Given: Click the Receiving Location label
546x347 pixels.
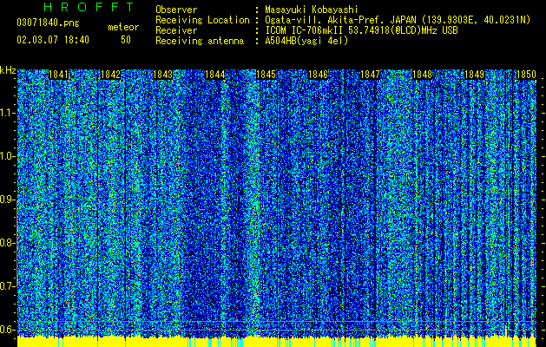Looking at the screenshot, I should [x=202, y=21].
